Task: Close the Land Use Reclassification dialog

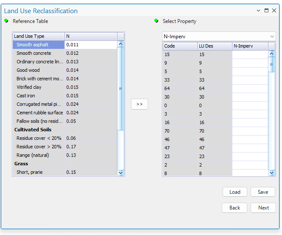Action: pos(274,11)
